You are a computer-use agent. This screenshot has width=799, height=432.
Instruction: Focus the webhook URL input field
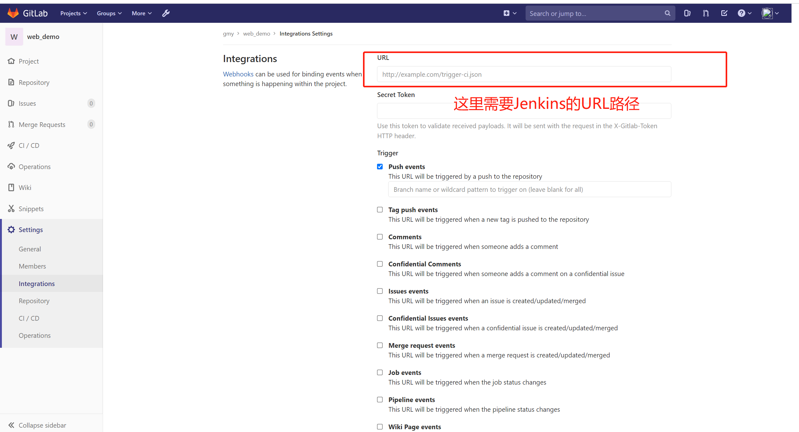524,74
